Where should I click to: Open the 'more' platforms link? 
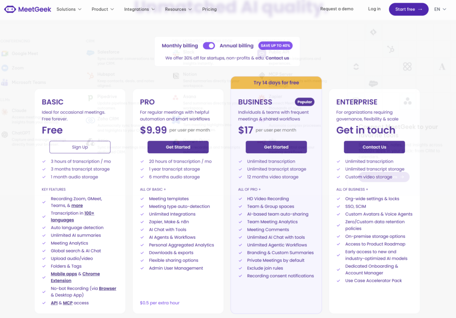[77, 205]
